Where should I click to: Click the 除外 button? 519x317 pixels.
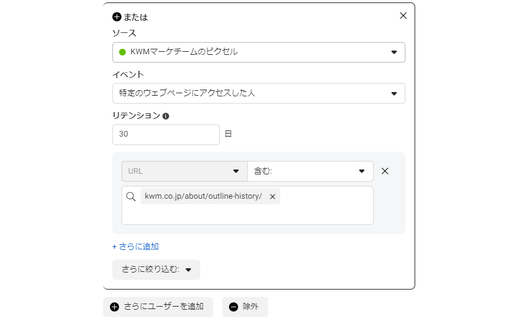click(x=245, y=307)
